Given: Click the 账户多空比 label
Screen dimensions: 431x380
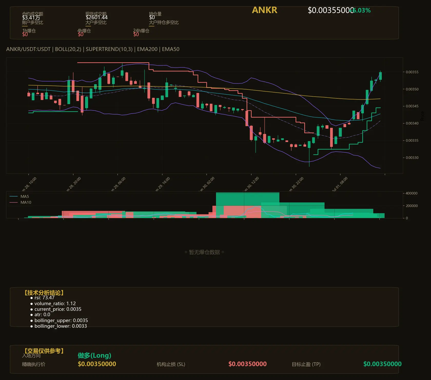Looking at the screenshot, I should click(x=33, y=22).
